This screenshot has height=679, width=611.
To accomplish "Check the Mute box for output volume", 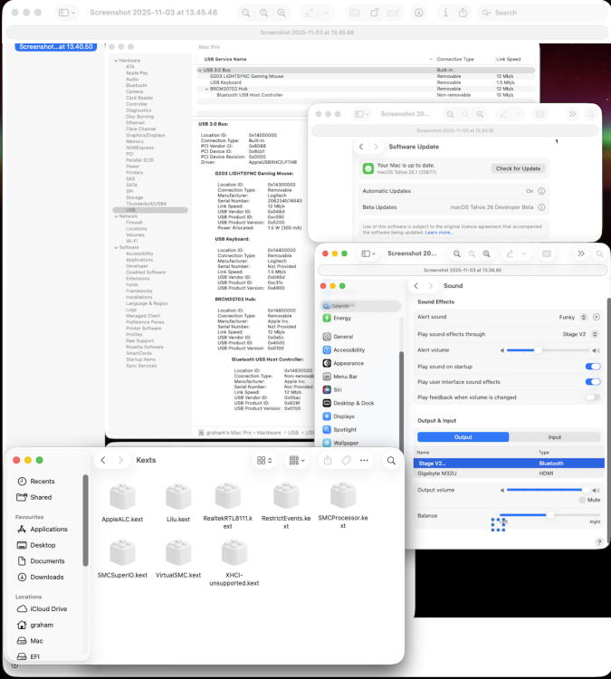I will click(582, 500).
